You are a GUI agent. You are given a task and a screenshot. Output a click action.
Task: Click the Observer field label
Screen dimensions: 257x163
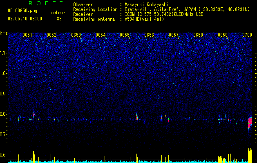tap(83, 4)
